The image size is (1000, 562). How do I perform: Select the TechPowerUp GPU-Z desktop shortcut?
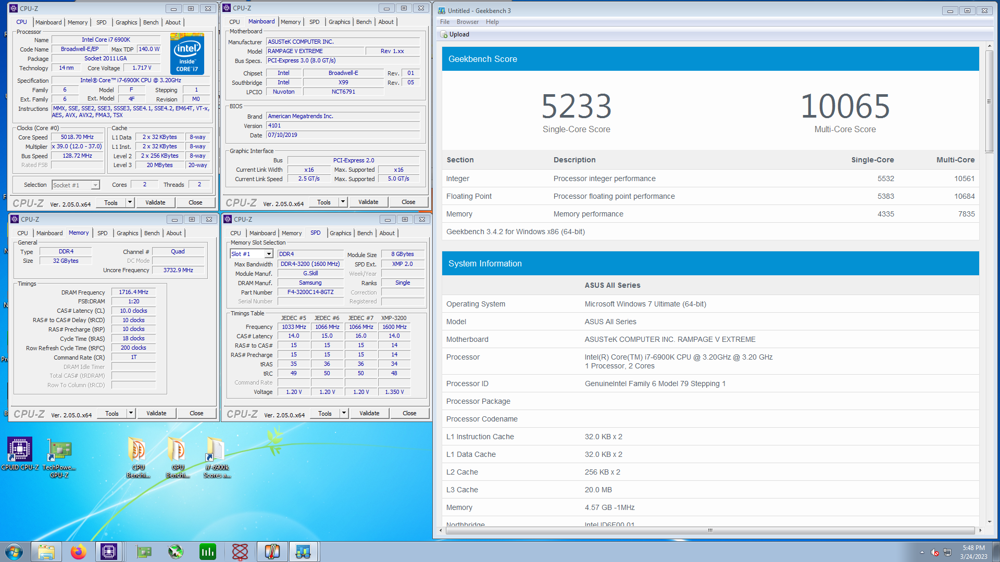pos(59,457)
